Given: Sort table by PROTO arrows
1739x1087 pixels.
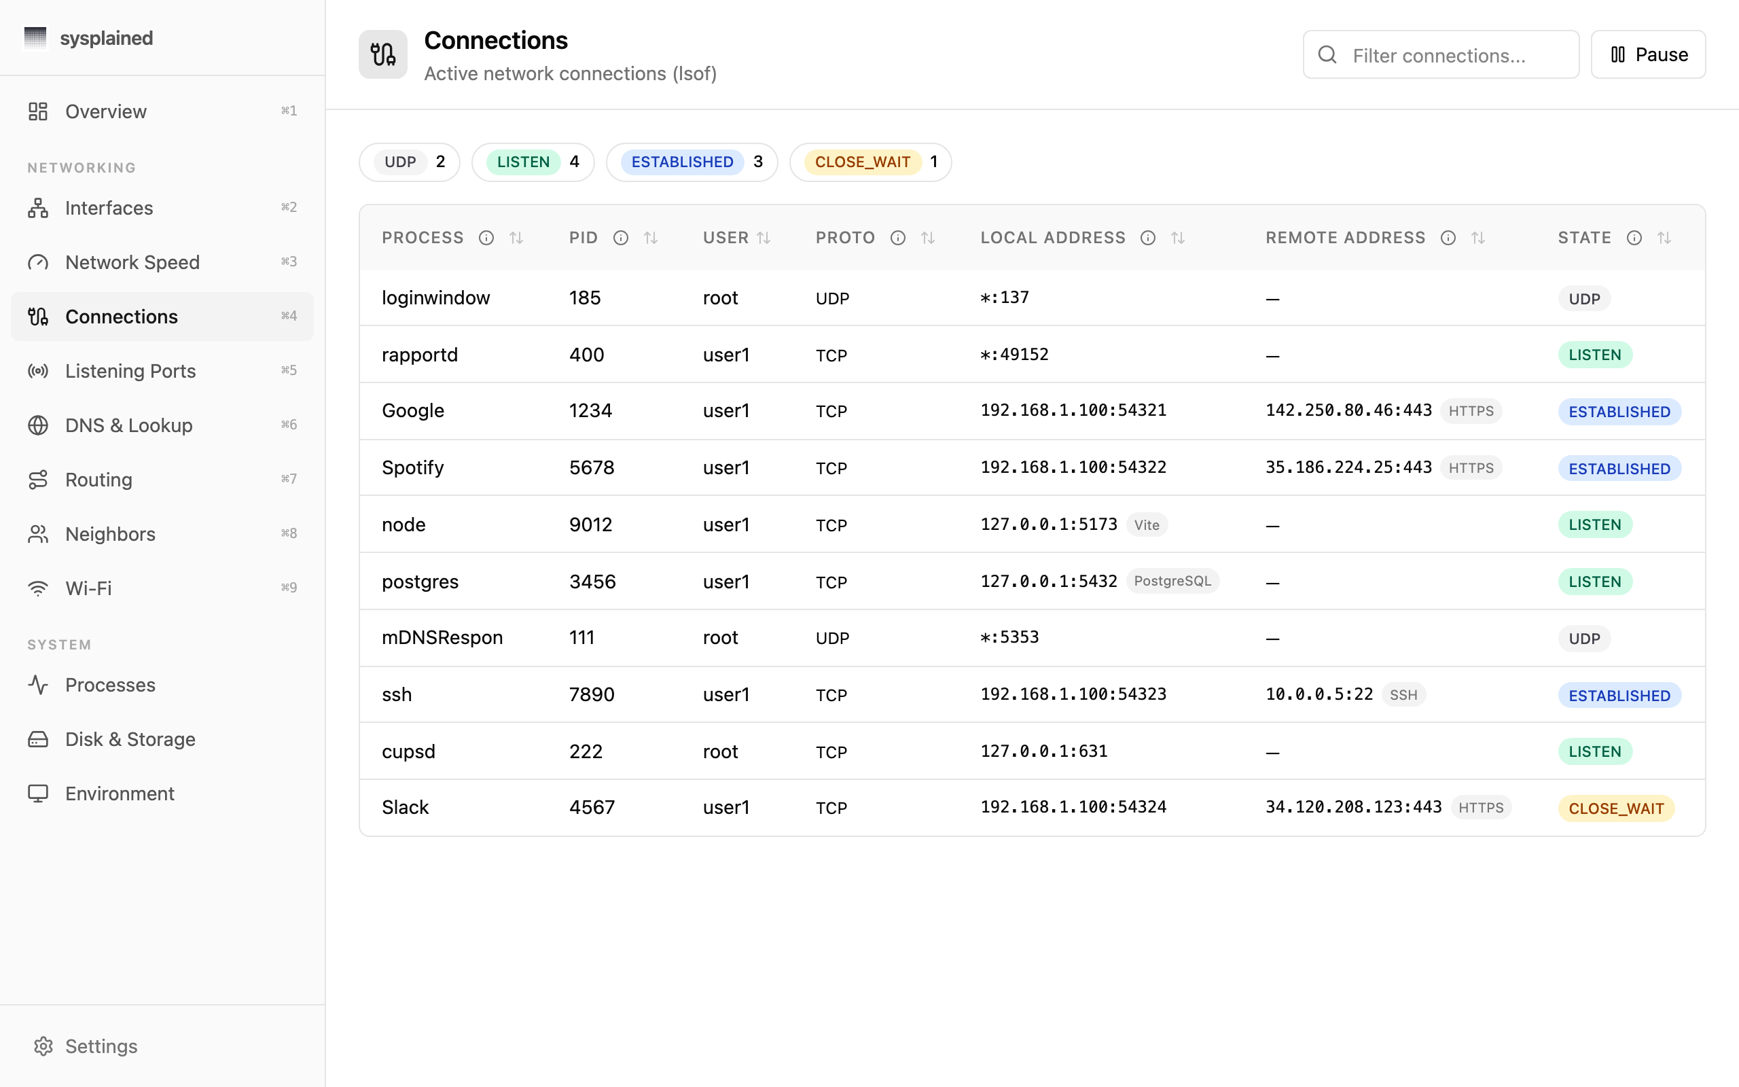Looking at the screenshot, I should pyautogui.click(x=928, y=238).
